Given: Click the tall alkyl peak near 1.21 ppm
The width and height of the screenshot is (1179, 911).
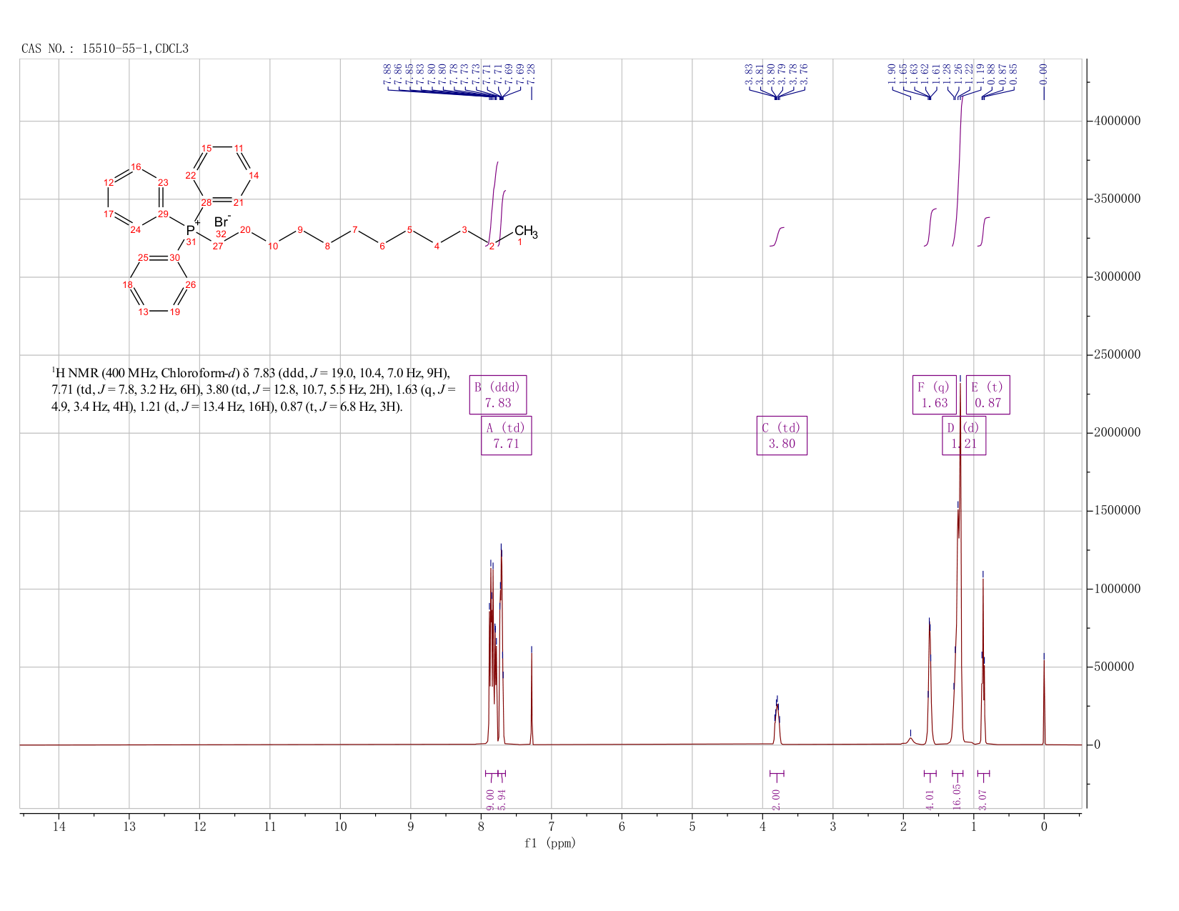Looking at the screenshot, I should 960,564.
